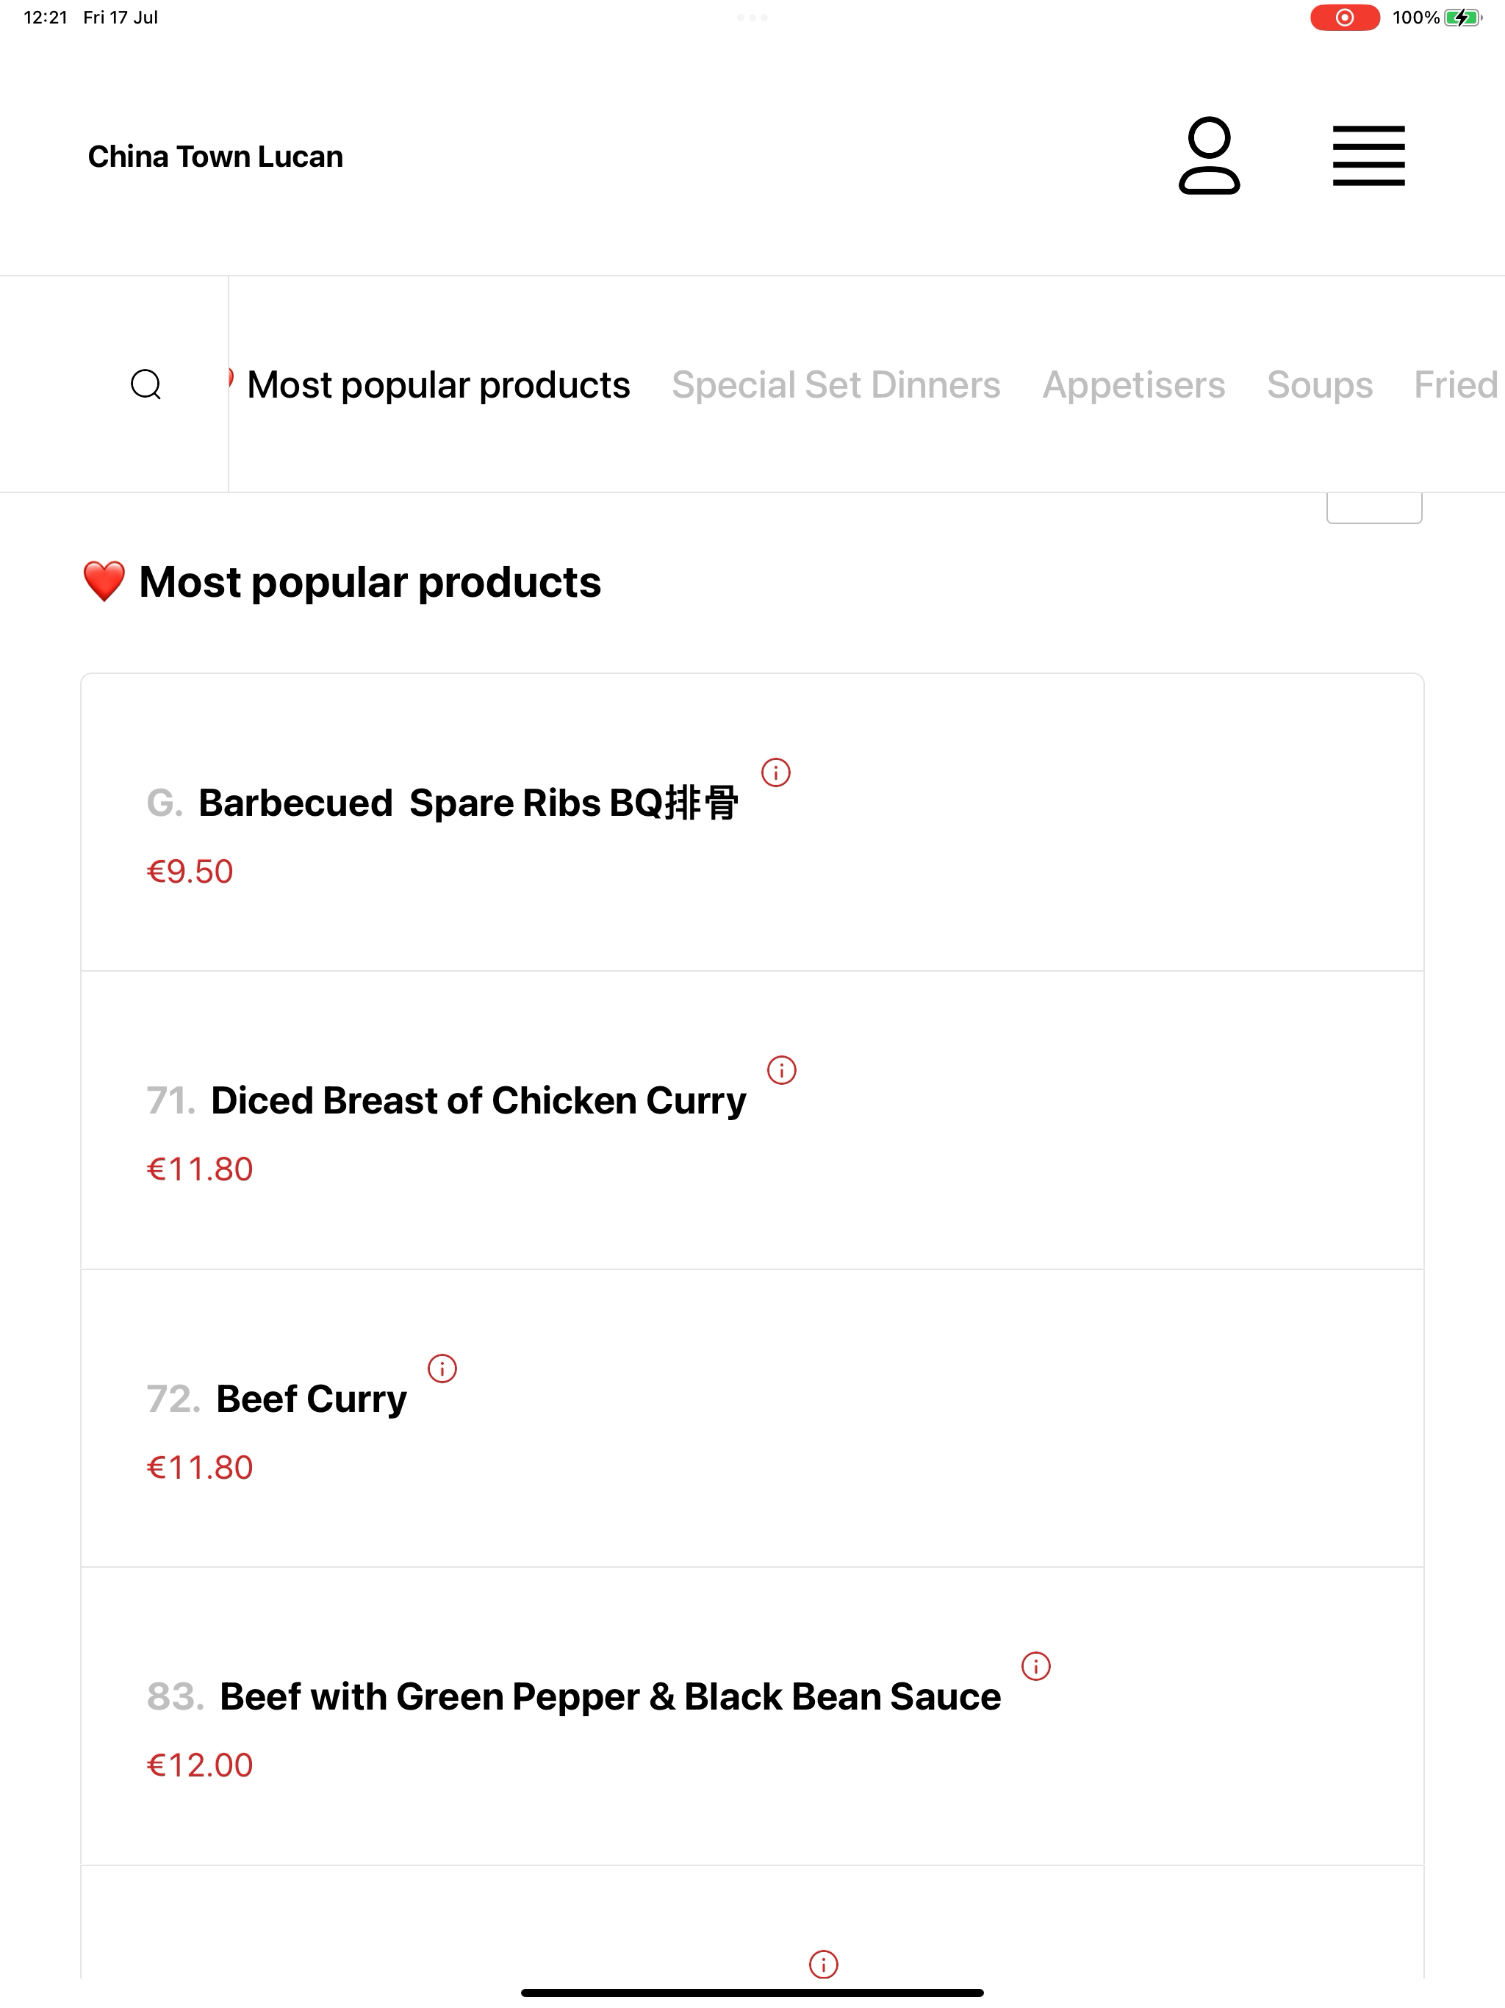
Task: Select 72. Beef Curry item
Action: [x=752, y=1418]
